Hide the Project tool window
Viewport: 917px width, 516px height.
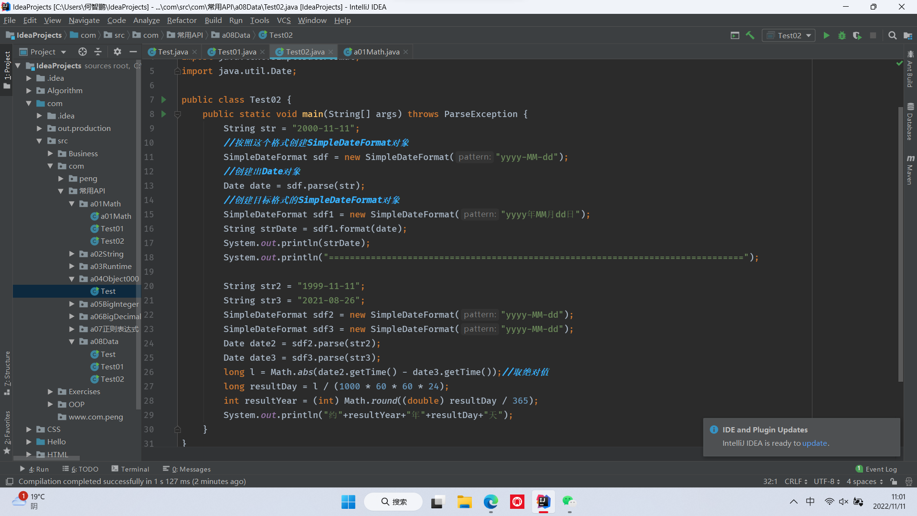[133, 52]
